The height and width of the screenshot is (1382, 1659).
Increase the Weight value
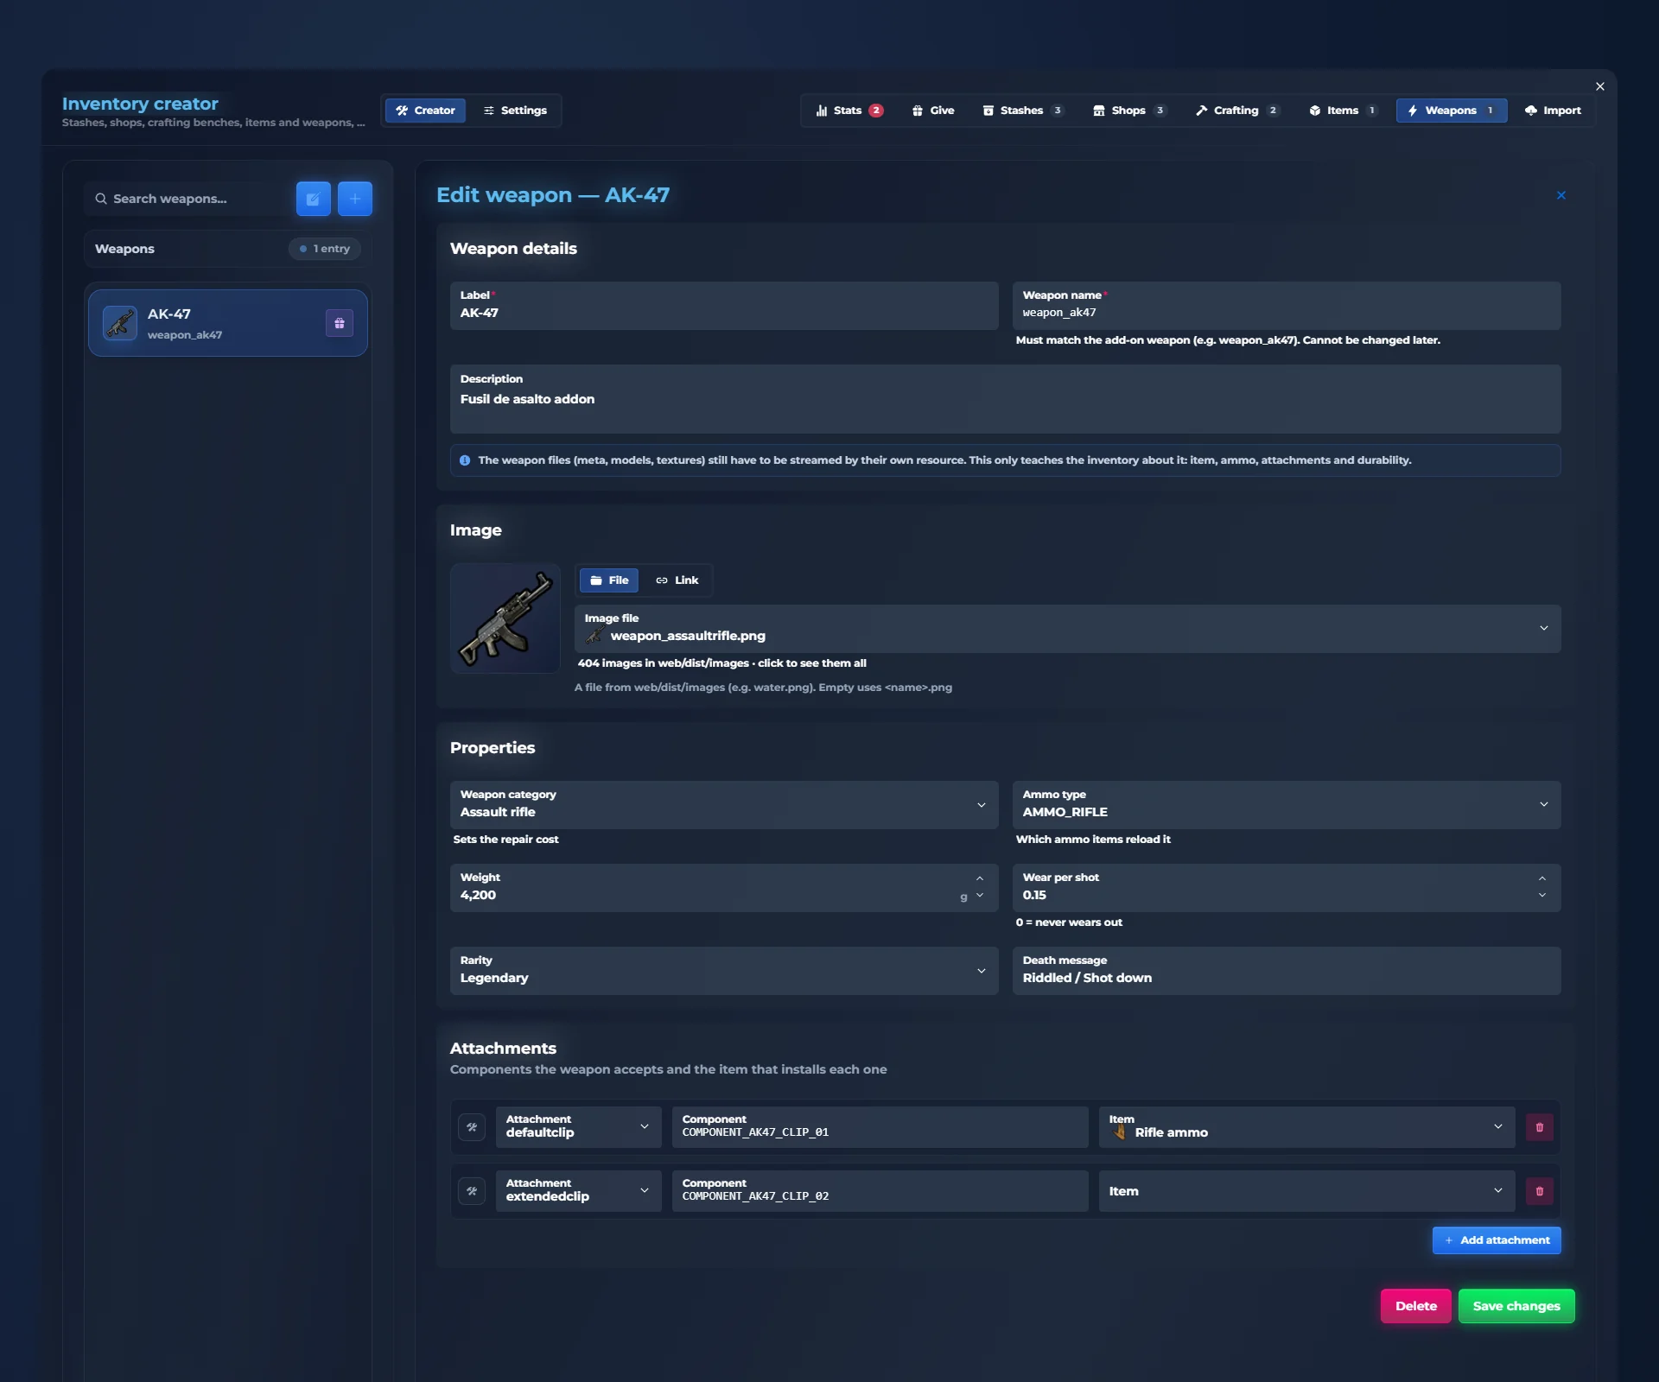[980, 878]
